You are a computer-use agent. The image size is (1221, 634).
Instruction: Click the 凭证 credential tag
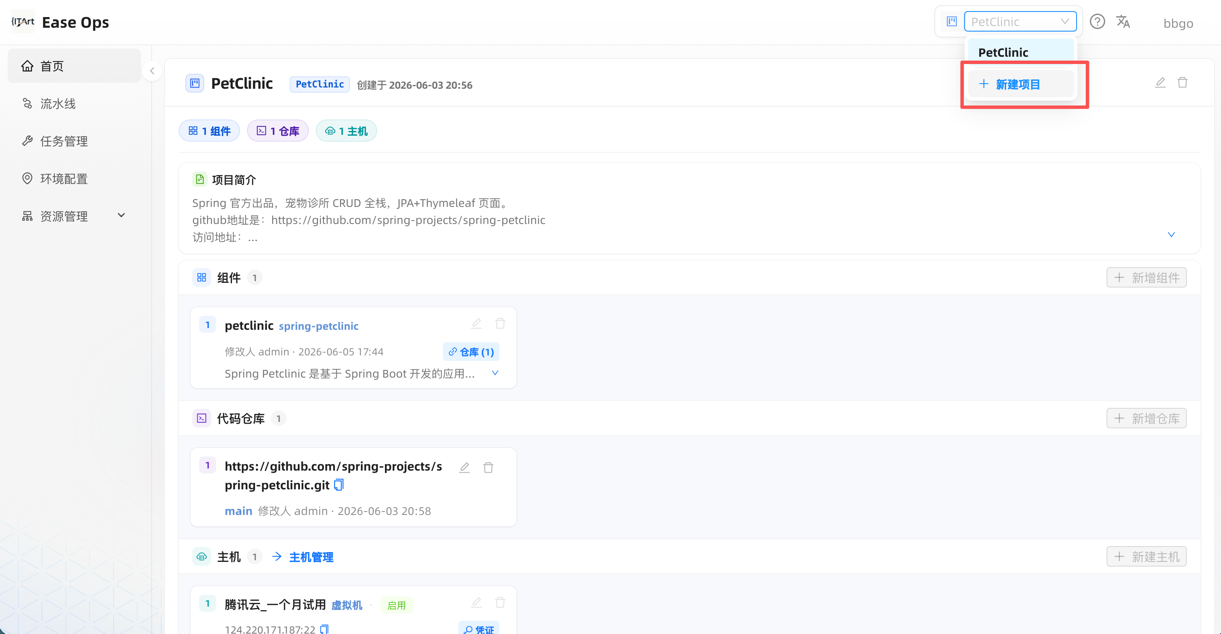tap(479, 628)
